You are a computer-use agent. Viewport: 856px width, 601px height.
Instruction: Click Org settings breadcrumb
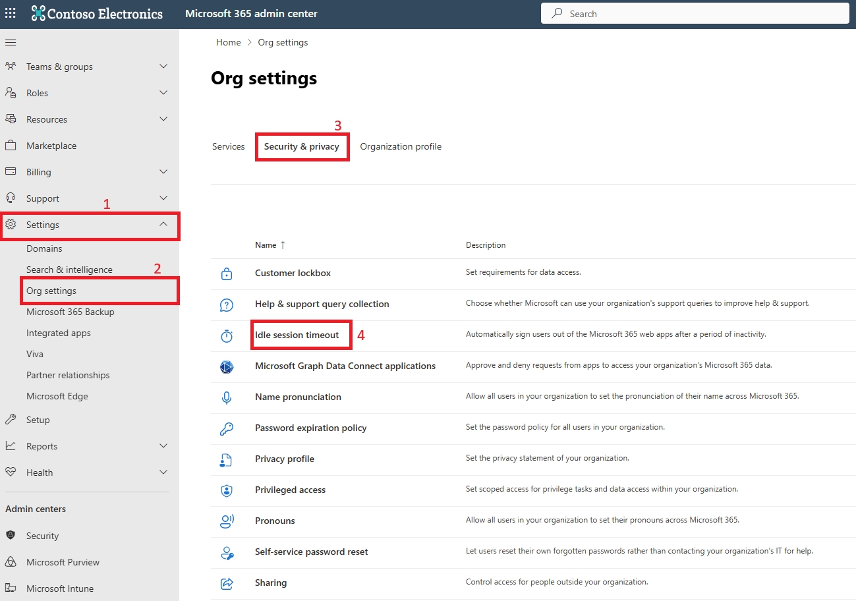pos(283,42)
